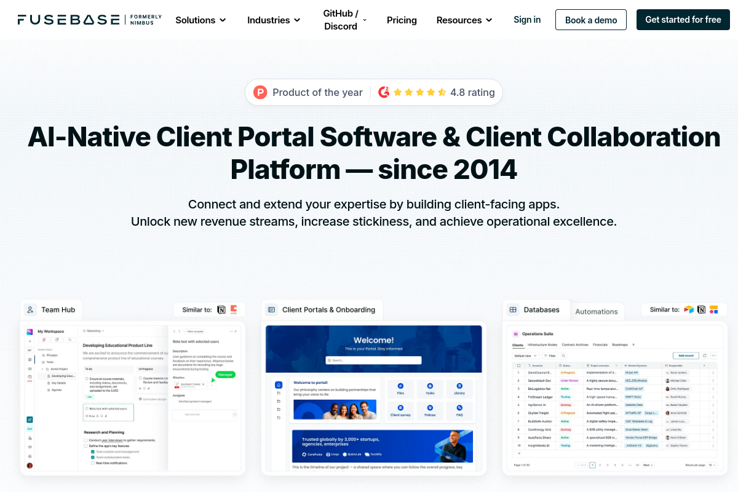The image size is (738, 492).
Task: Click the portal Search field
Action: click(x=374, y=360)
